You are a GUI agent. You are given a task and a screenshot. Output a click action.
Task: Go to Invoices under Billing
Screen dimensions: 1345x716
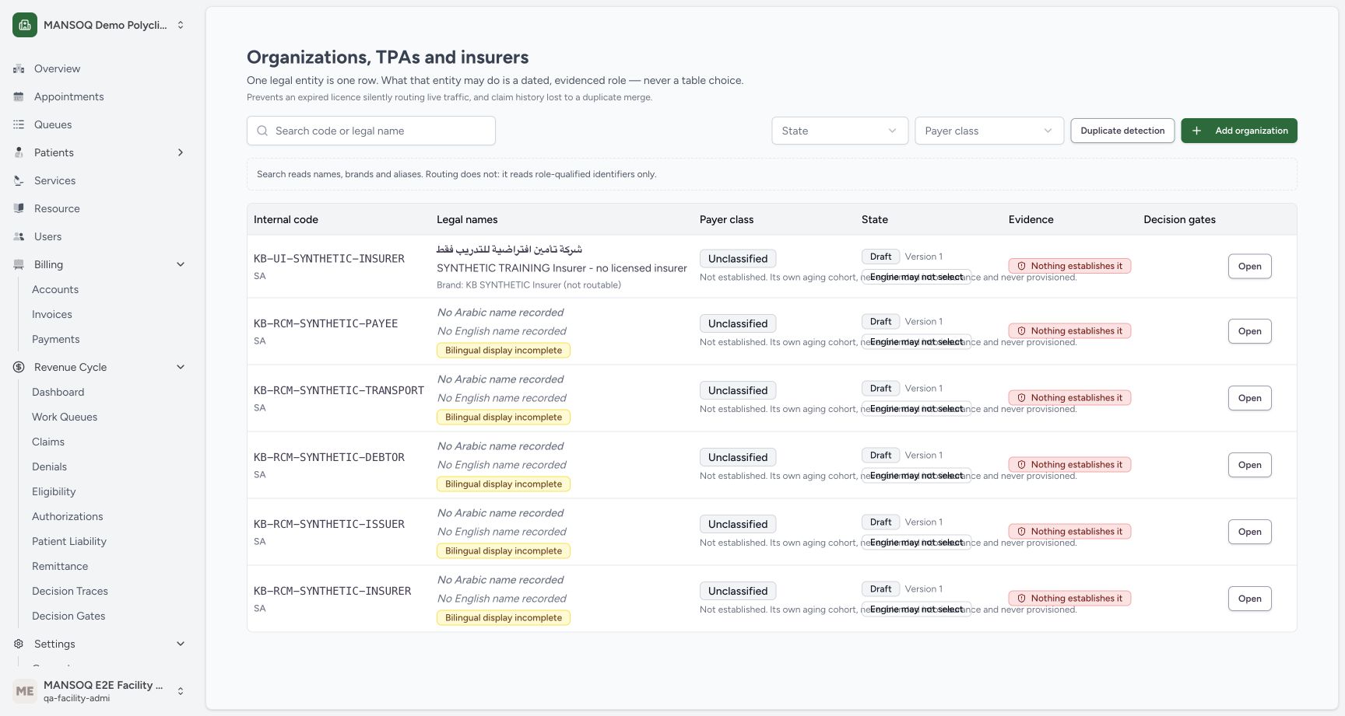click(52, 314)
